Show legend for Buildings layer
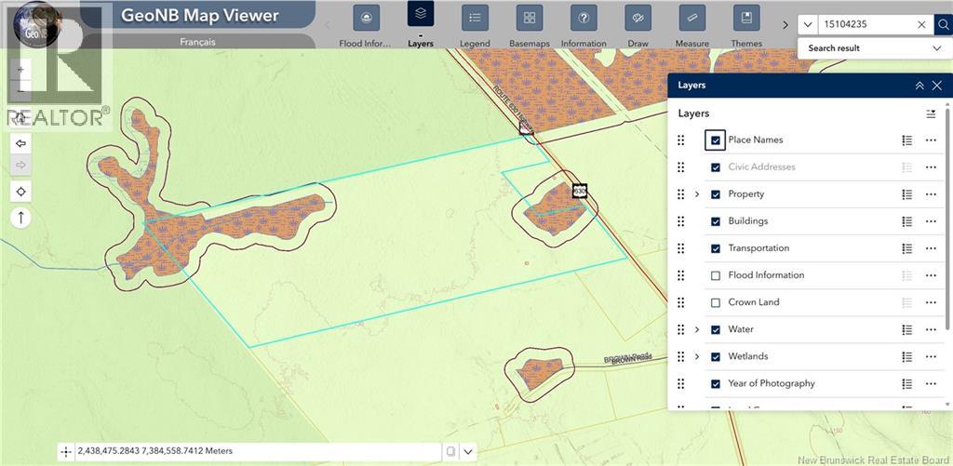 tap(906, 221)
